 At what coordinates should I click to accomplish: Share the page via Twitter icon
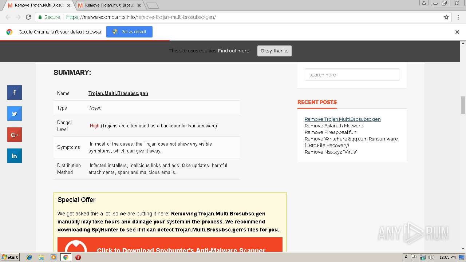point(15,114)
